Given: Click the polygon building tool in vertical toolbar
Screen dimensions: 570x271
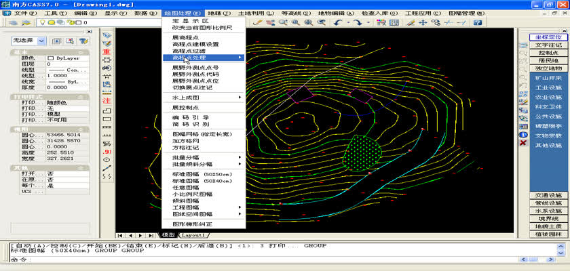Looking at the screenshot, I should pos(107,110).
